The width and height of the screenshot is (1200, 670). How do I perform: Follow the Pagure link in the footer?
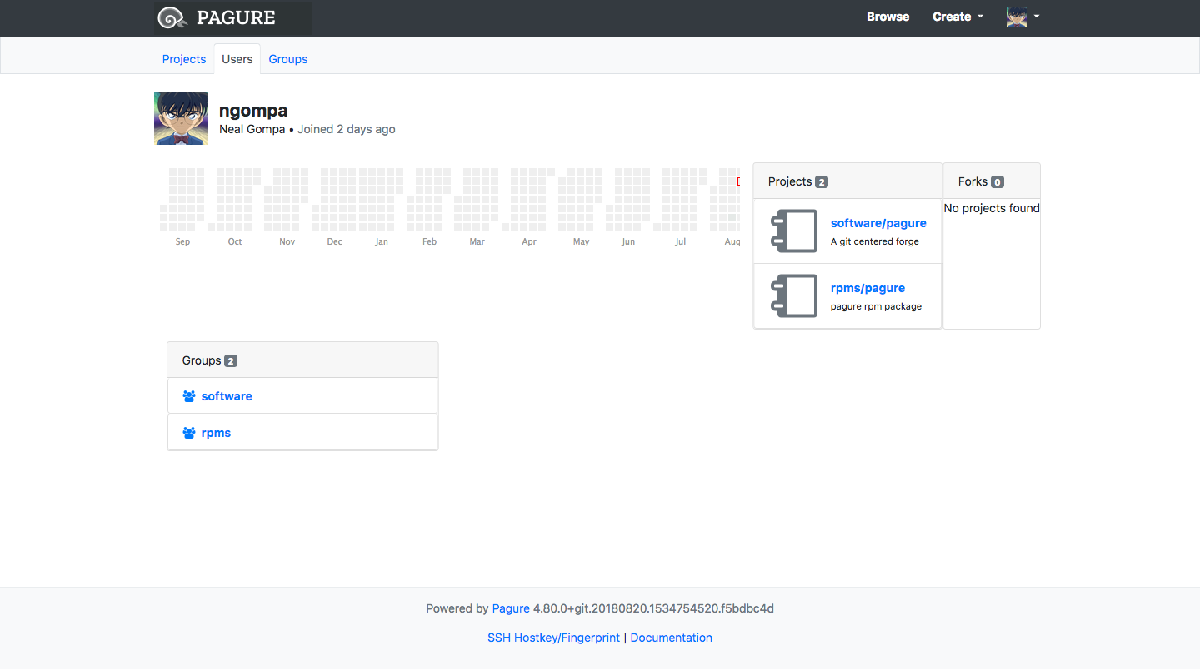coord(511,608)
